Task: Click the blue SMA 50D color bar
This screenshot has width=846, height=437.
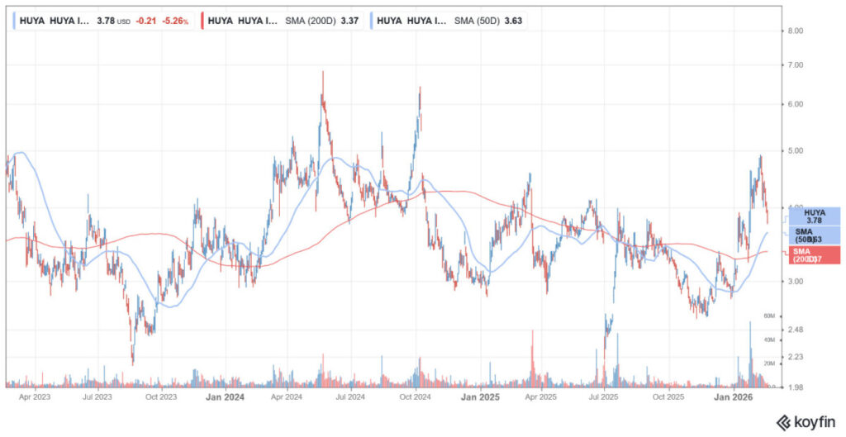Action: pos(372,20)
